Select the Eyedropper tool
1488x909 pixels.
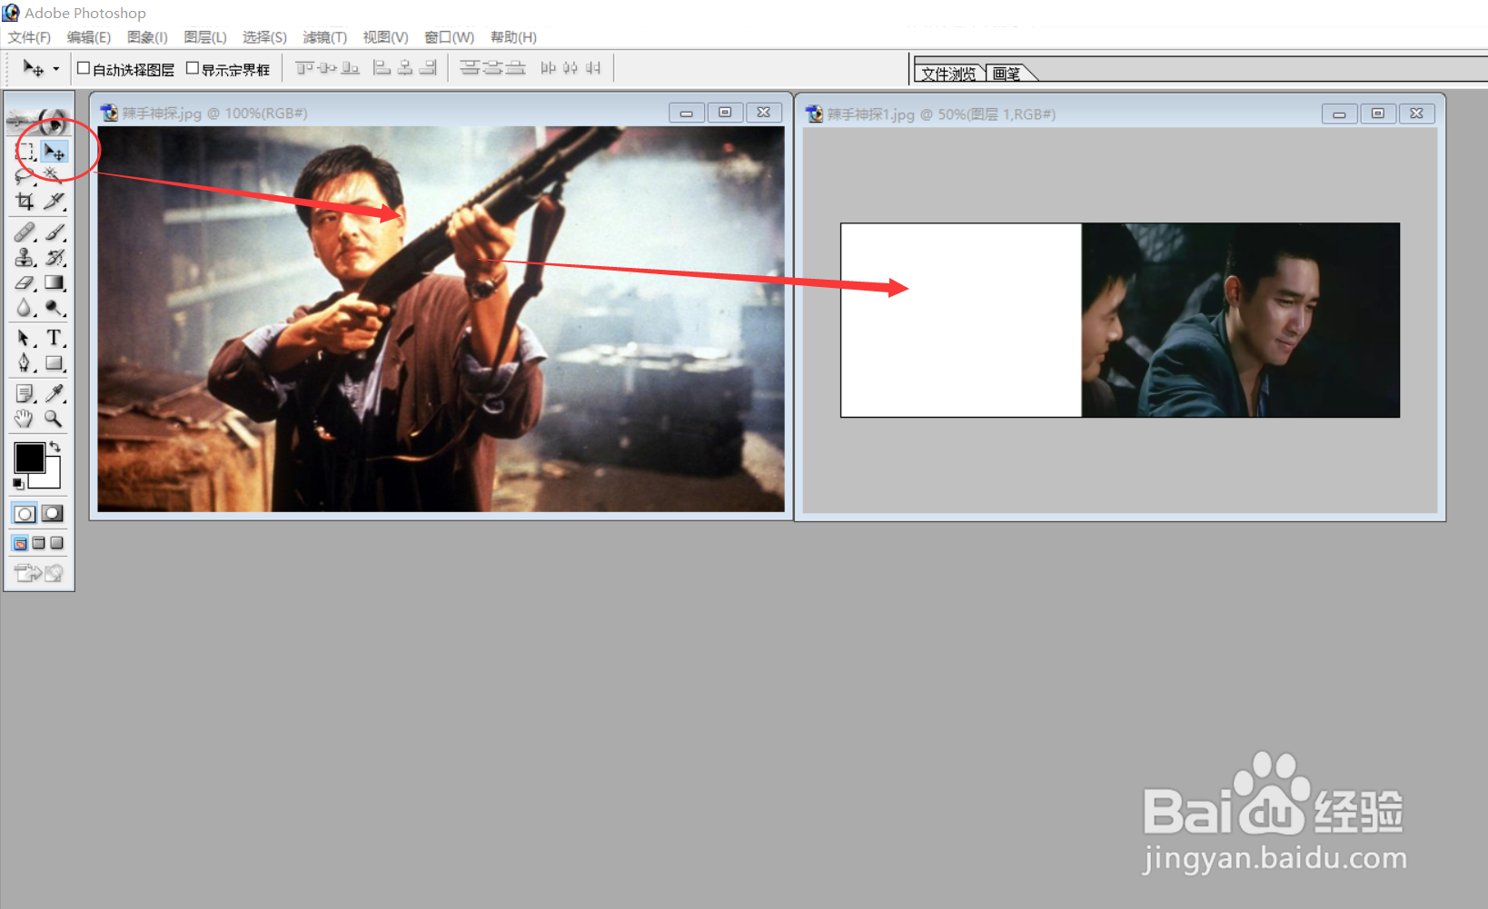[55, 394]
